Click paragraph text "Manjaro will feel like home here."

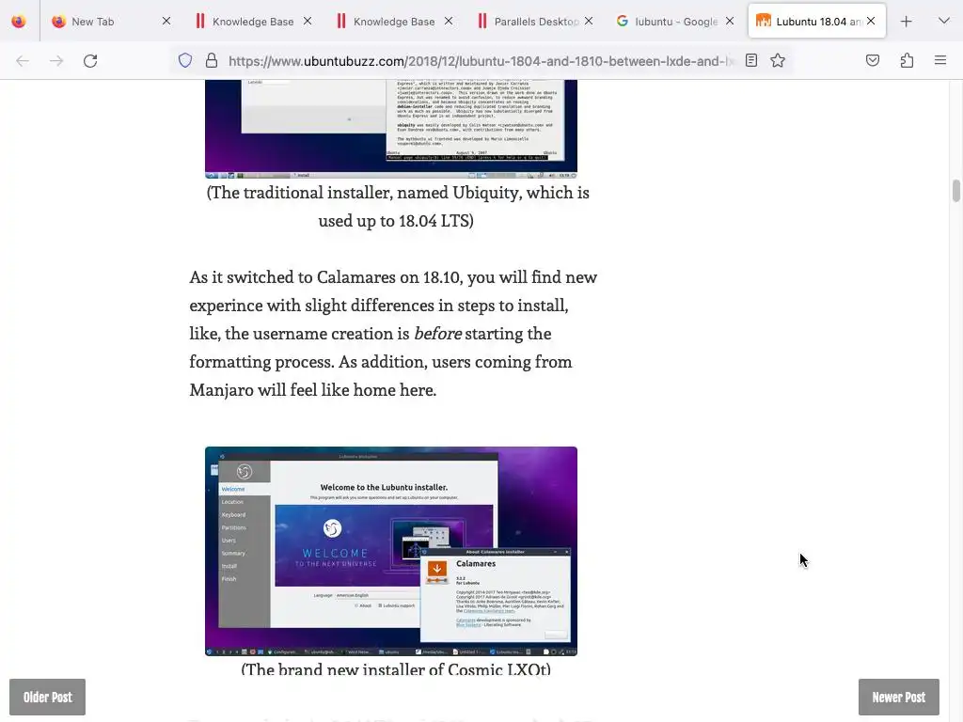pyautogui.click(x=312, y=390)
